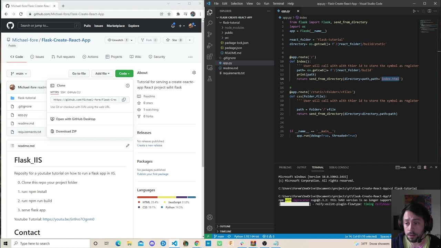The height and width of the screenshot is (248, 441).
Task: Split the VS Code editor right
Action: click(x=429, y=11)
